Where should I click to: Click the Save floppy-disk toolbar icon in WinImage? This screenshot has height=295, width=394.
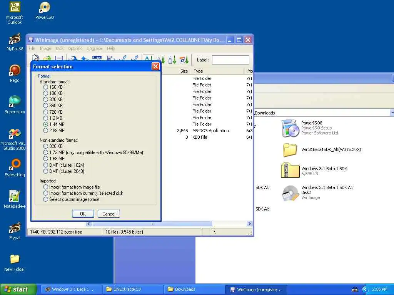point(59,59)
